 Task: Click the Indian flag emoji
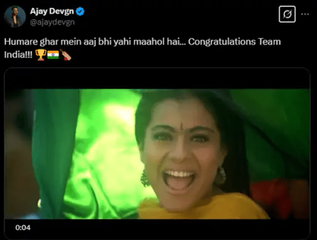click(x=53, y=55)
